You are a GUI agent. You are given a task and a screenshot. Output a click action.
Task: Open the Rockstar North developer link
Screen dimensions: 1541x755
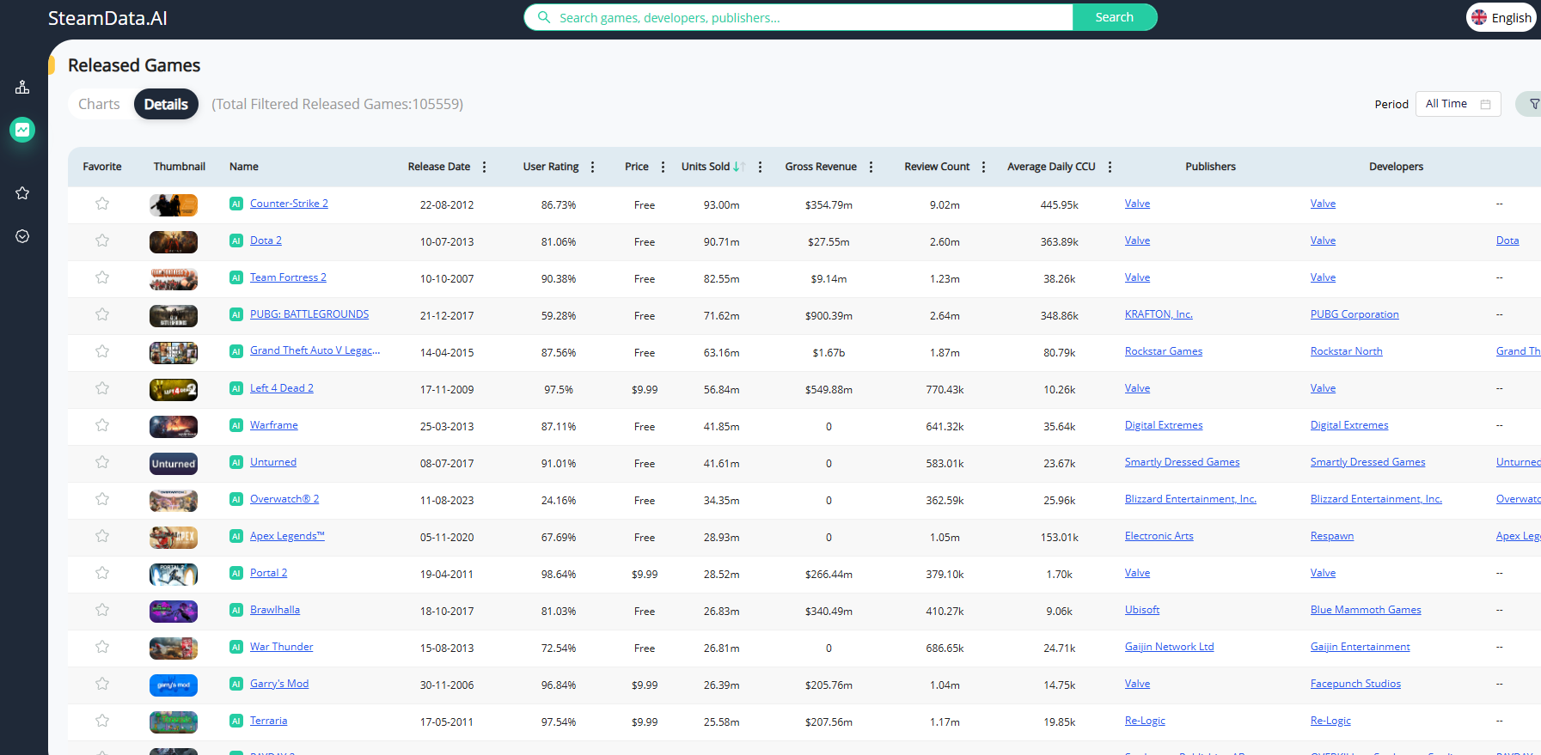(x=1346, y=351)
